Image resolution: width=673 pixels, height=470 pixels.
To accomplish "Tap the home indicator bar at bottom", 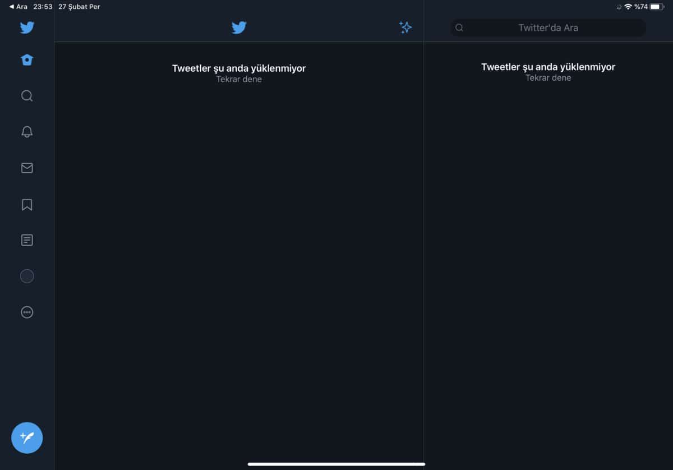I will click(x=336, y=464).
